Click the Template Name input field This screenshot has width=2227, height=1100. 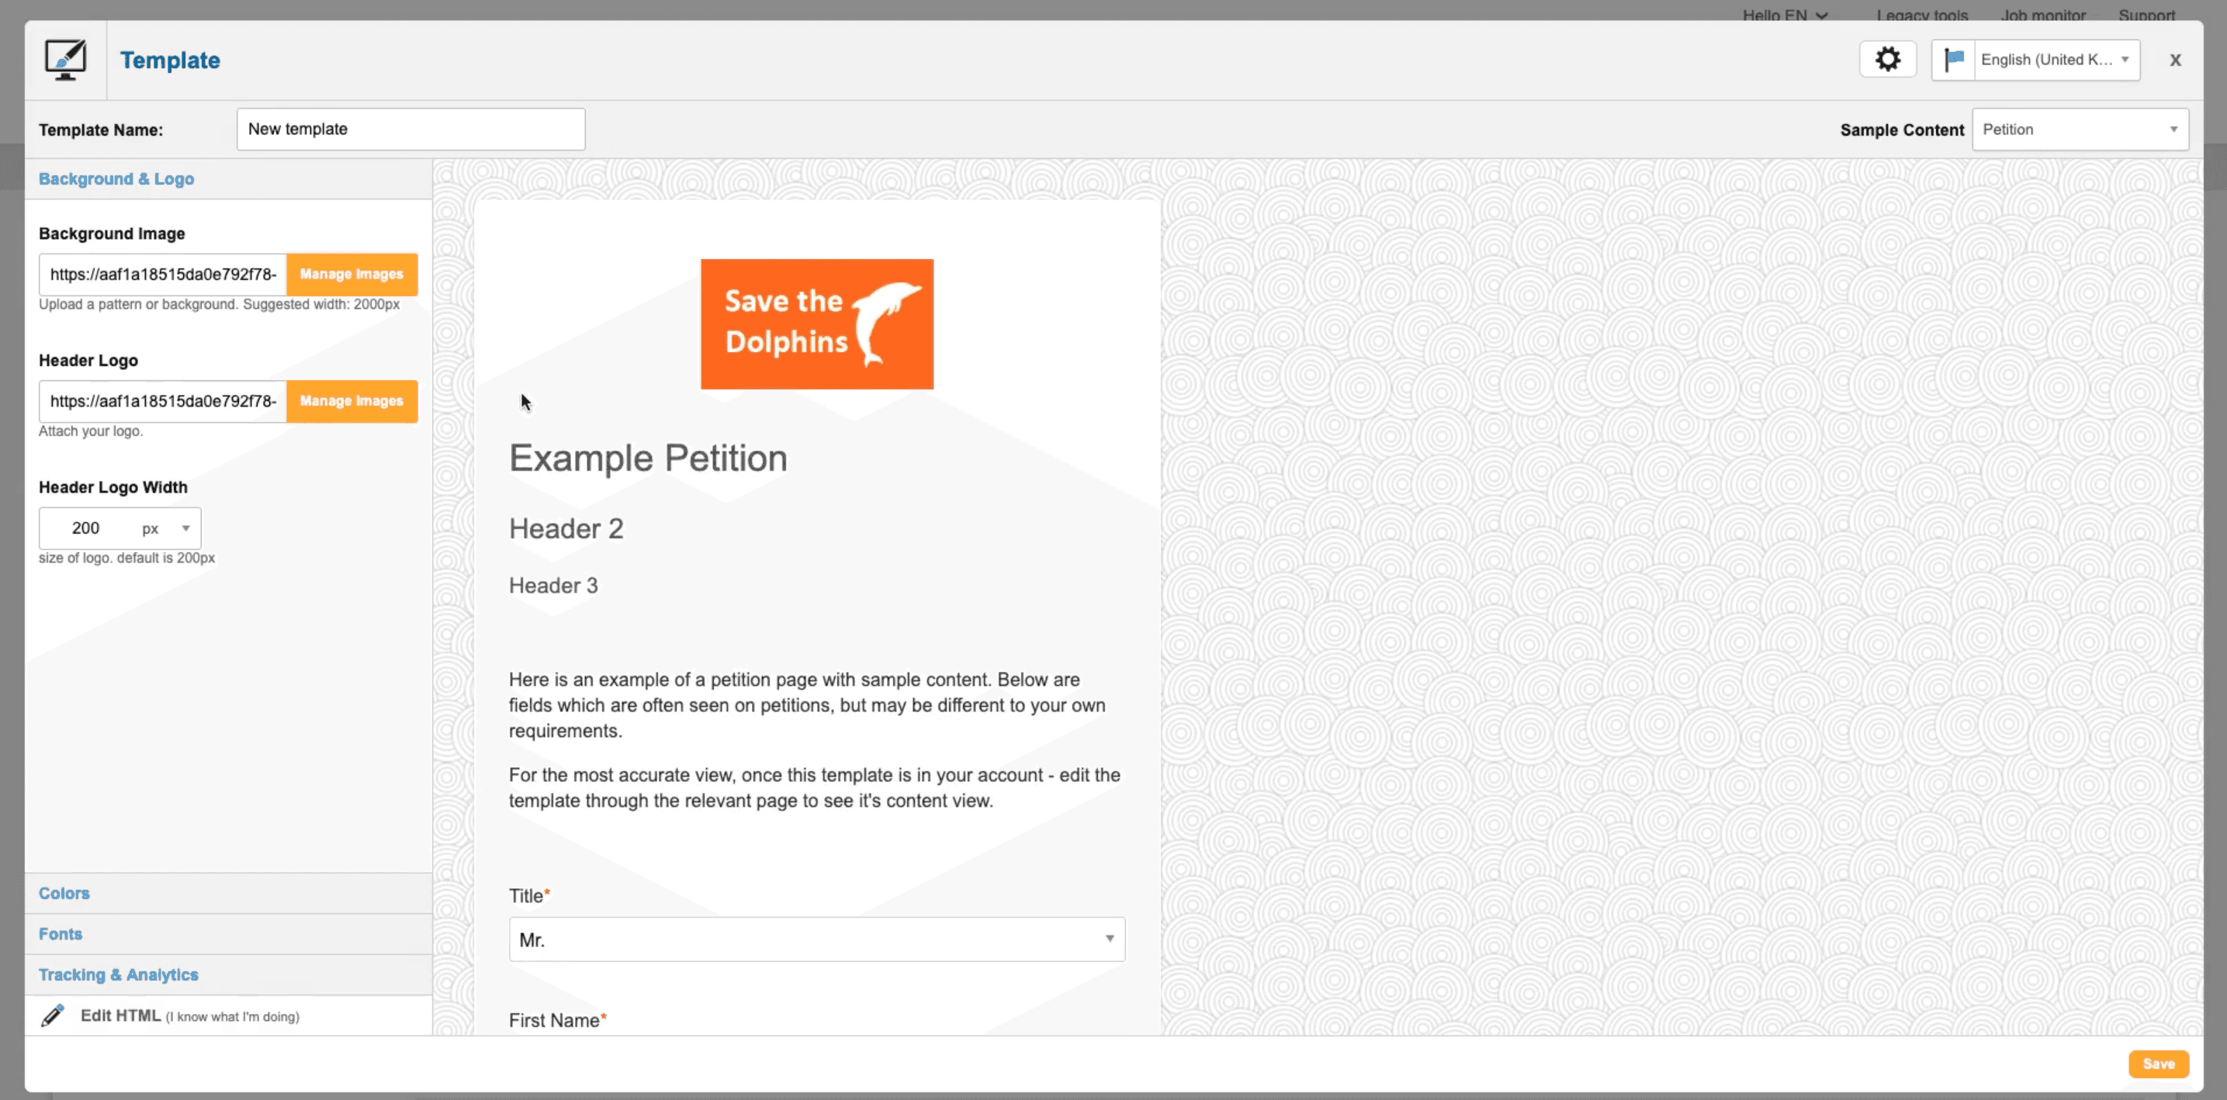click(x=410, y=130)
